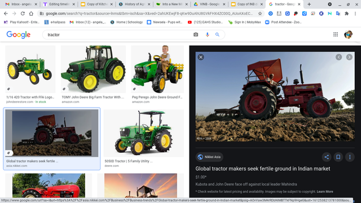Click the browser address bar
This screenshot has height=203, width=361.
(149, 14)
